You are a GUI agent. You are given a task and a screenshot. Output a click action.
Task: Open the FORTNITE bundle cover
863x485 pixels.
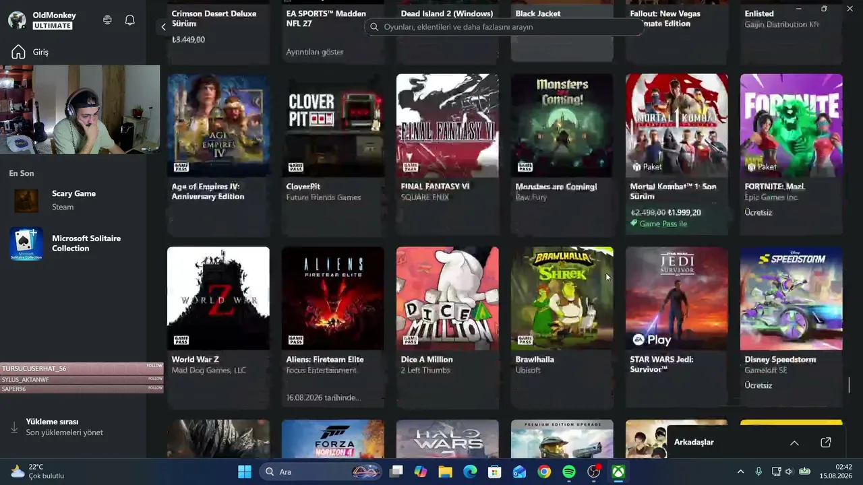pos(792,125)
